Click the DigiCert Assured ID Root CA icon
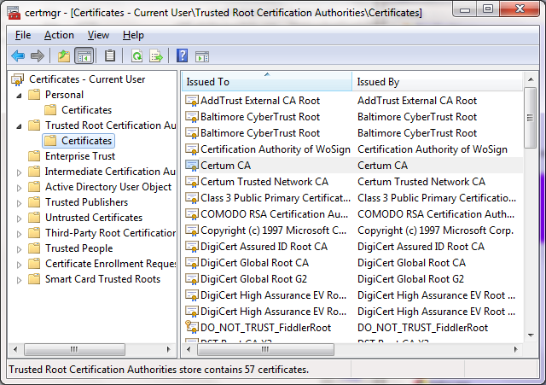Image resolution: width=546 pixels, height=385 pixels. tap(191, 247)
